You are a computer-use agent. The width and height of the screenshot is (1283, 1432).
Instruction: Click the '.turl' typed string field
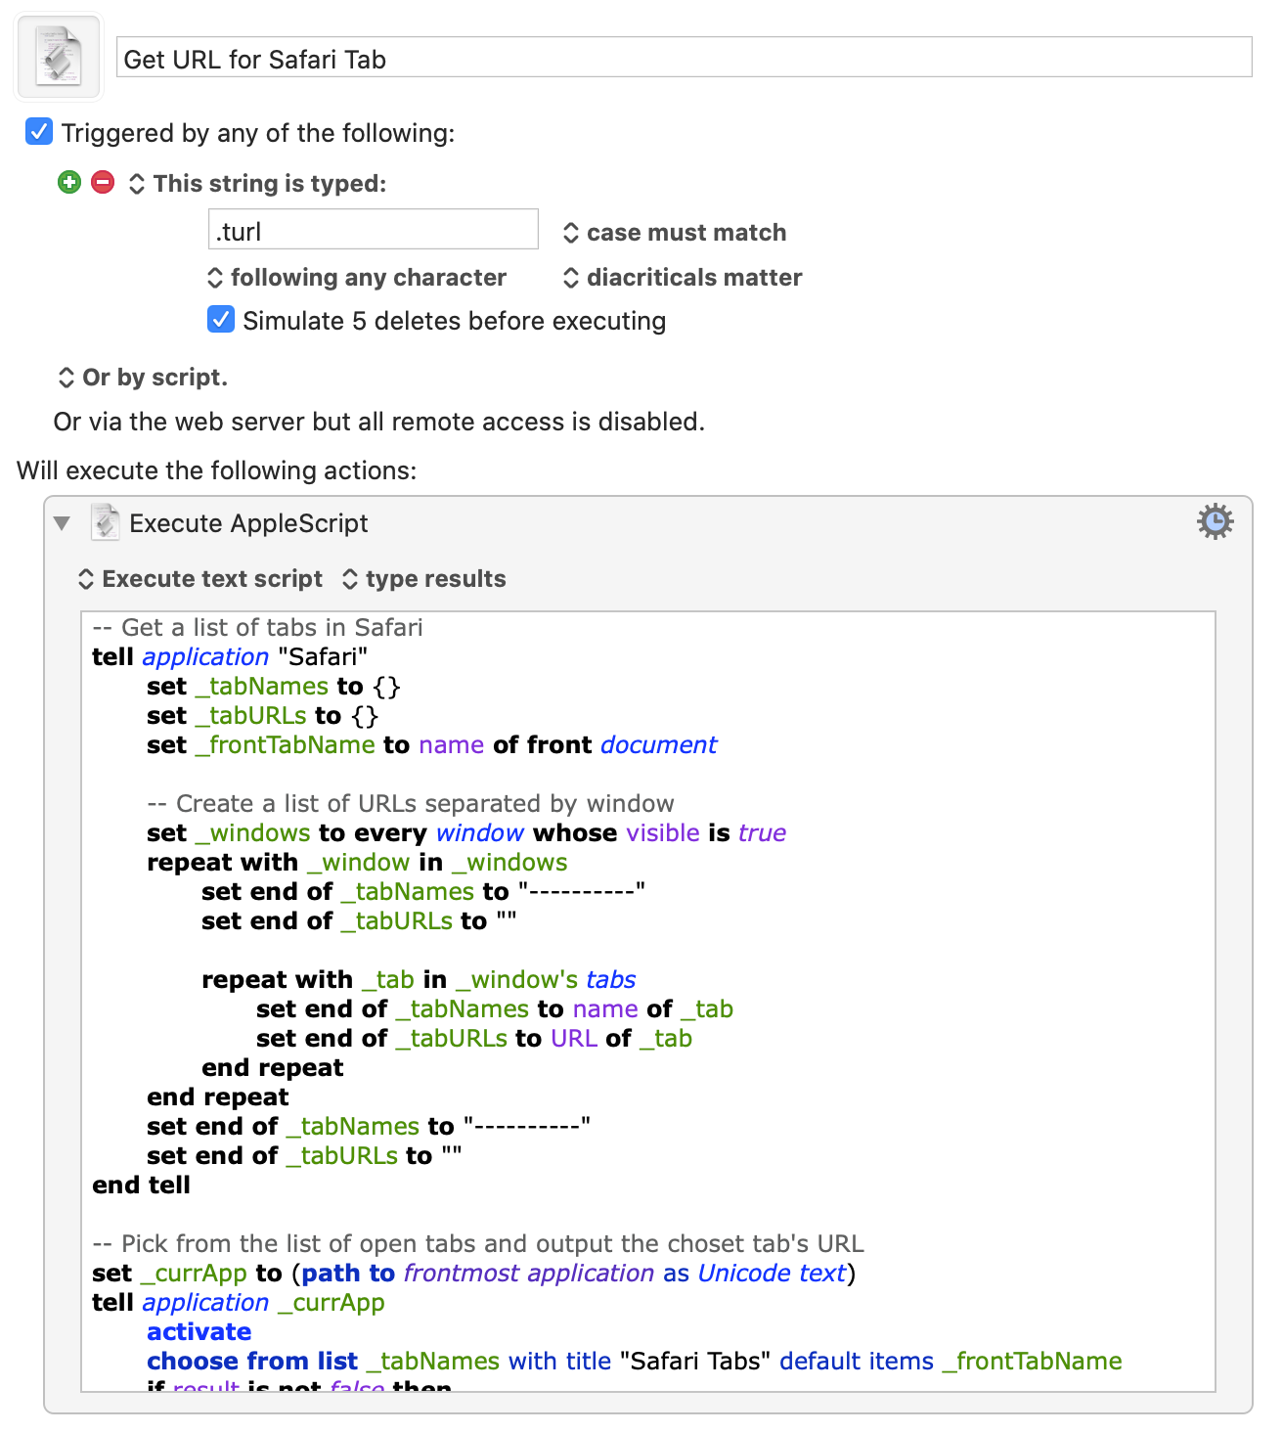(373, 231)
